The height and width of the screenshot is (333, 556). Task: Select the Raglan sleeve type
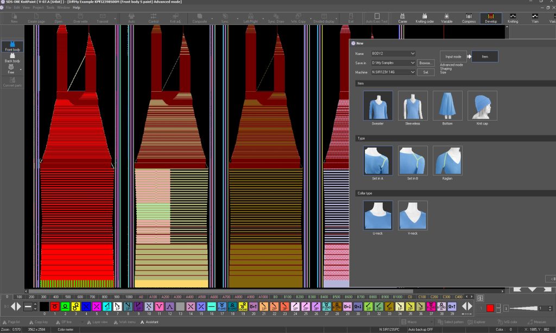tap(447, 160)
